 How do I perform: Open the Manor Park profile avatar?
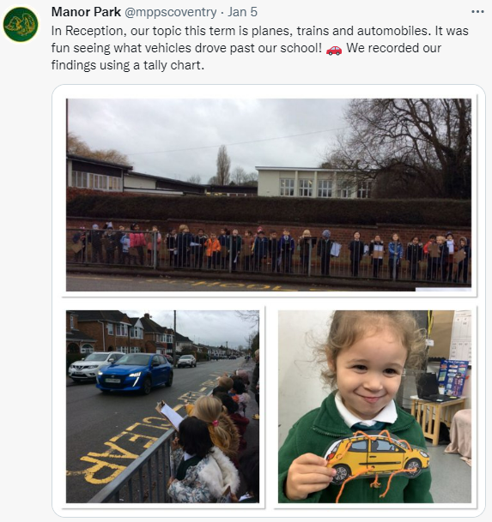click(21, 24)
